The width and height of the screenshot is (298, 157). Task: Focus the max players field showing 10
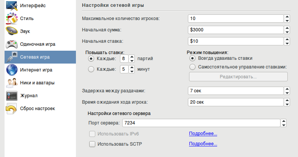(x=236, y=19)
